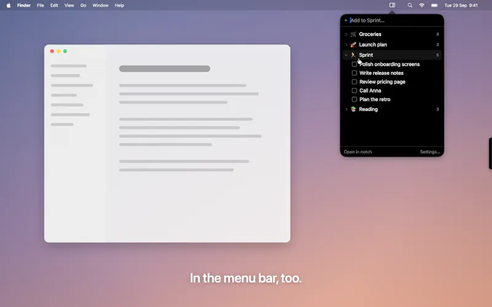
Task: Open Settings... from the popover
Action: click(x=430, y=152)
